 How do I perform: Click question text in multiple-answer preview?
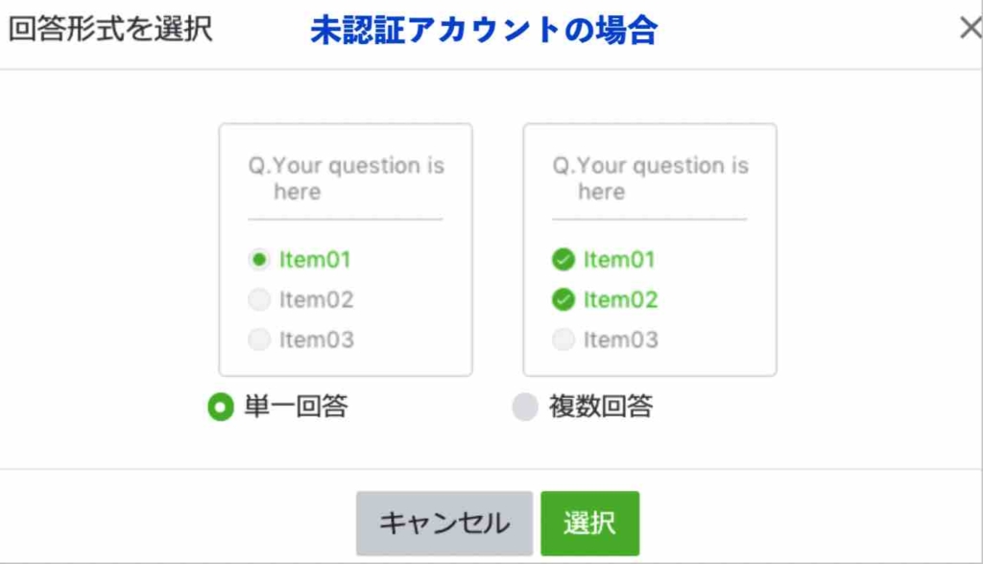[650, 178]
